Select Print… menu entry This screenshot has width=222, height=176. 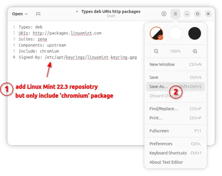175,118
